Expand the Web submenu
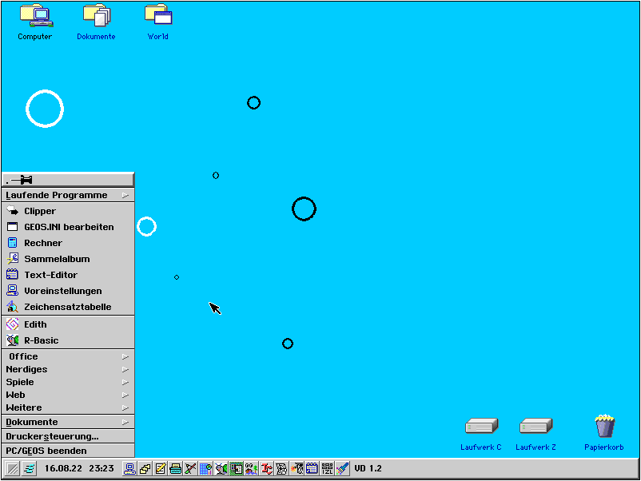Image resolution: width=641 pixels, height=481 pixels. point(68,396)
